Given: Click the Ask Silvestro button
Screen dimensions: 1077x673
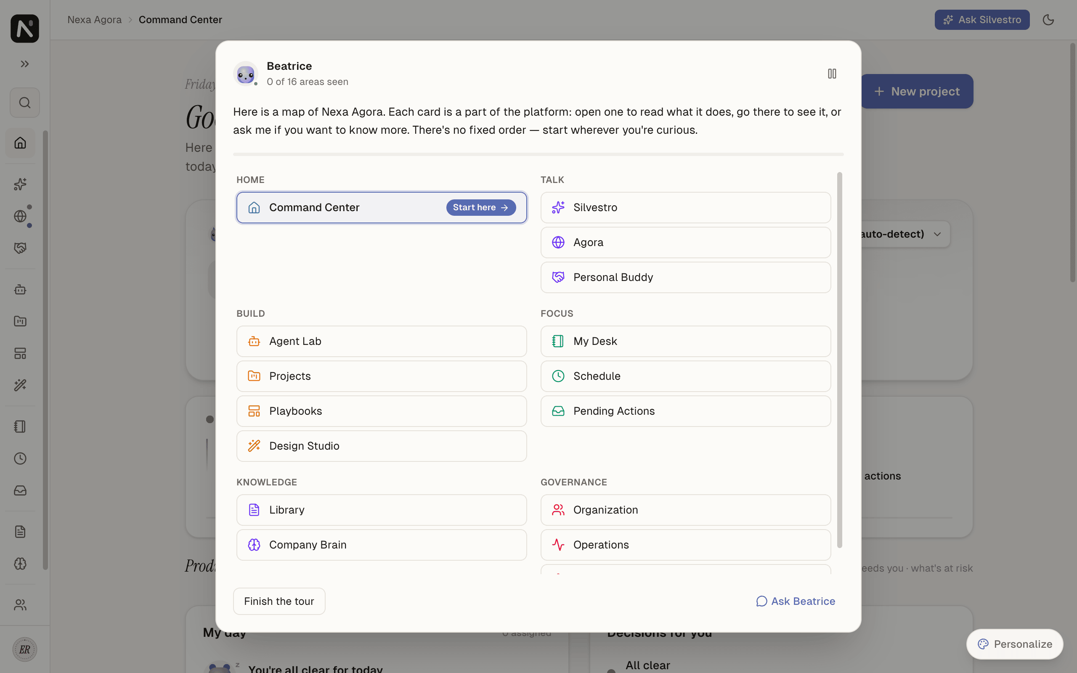Looking at the screenshot, I should coord(982,20).
